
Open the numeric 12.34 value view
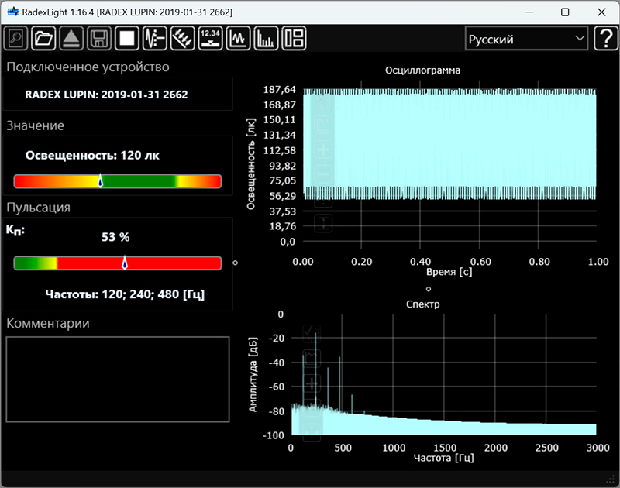pos(210,38)
